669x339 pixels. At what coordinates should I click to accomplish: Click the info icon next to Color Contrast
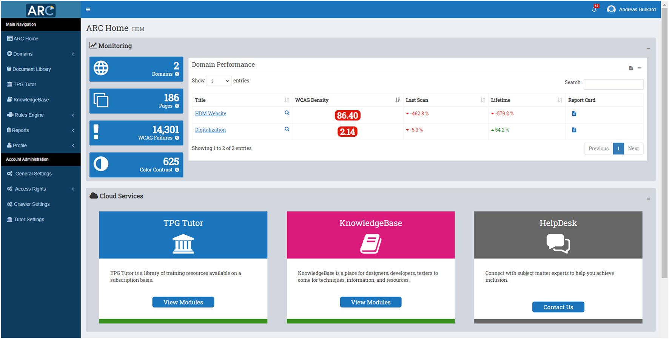[177, 170]
